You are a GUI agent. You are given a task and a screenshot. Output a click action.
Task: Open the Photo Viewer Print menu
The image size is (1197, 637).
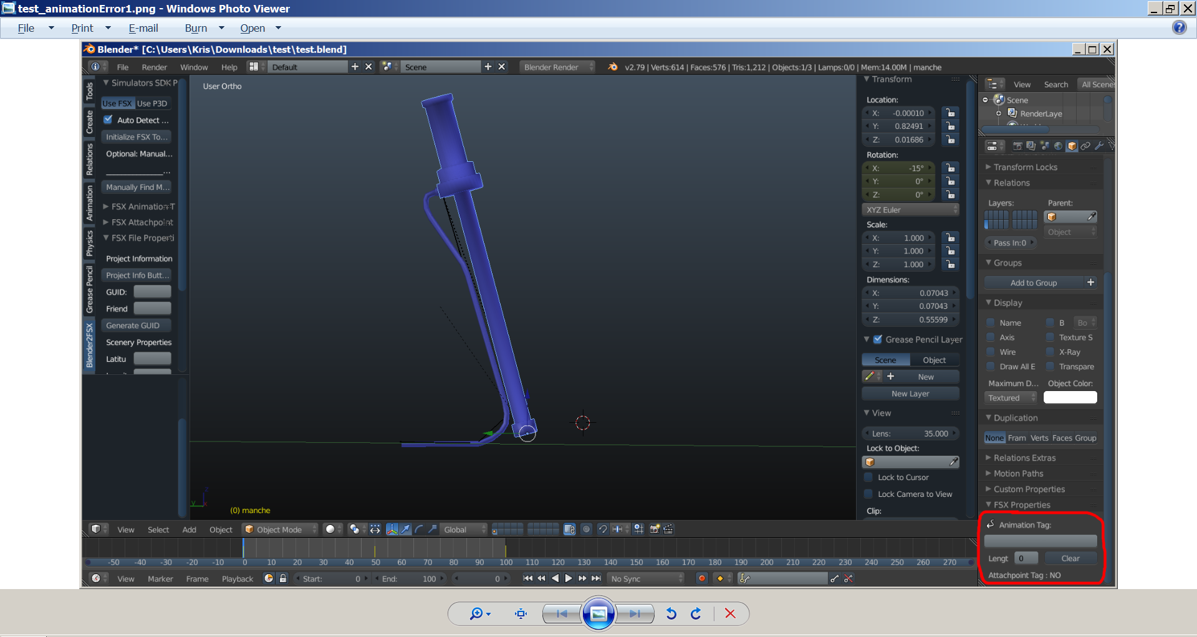(82, 28)
